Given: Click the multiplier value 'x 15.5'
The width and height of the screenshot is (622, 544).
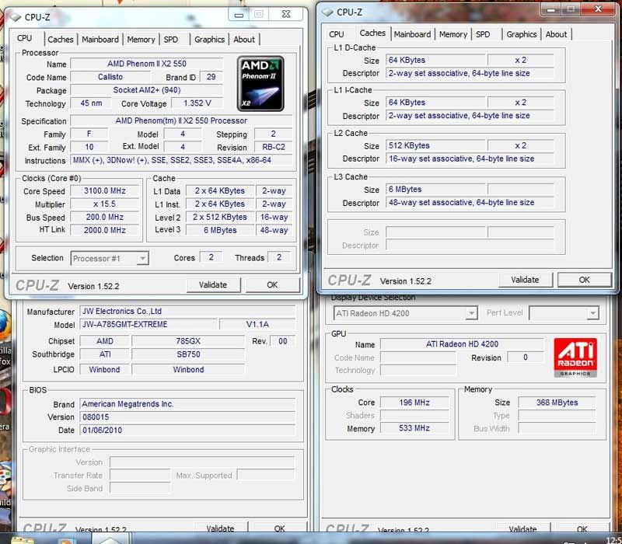Looking at the screenshot, I should click(105, 204).
